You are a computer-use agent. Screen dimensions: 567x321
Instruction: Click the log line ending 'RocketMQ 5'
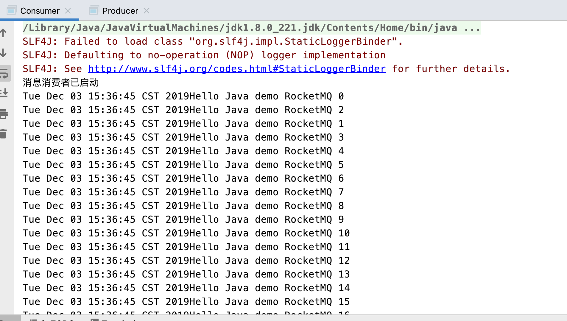tap(183, 165)
